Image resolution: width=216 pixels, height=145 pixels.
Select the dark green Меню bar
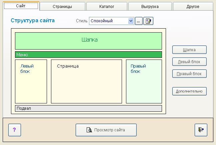88,55
